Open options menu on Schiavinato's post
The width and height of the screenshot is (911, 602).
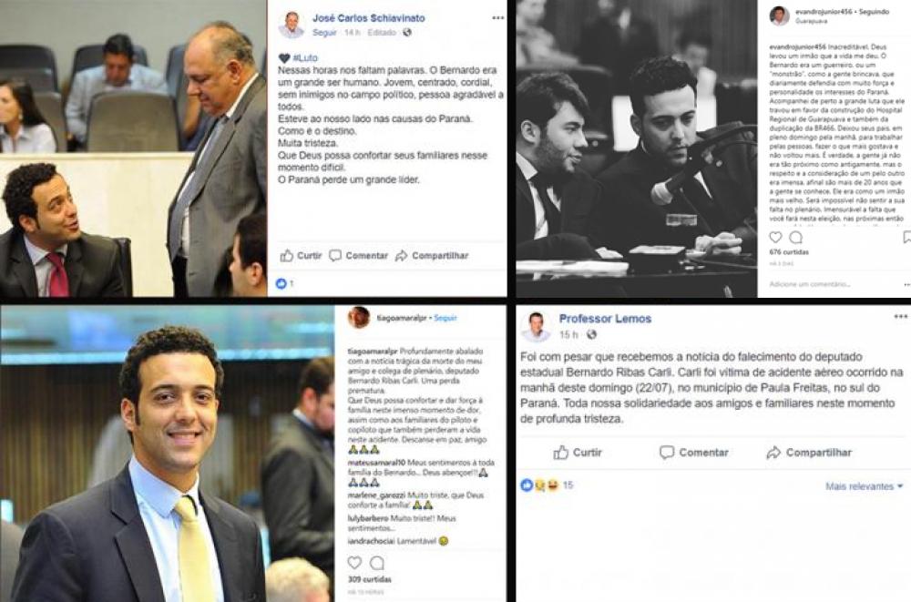[498, 18]
